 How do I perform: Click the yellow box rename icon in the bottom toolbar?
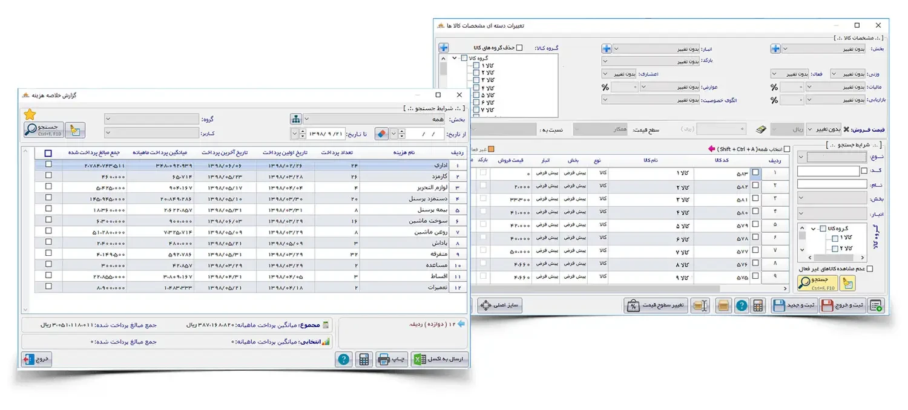click(700, 305)
